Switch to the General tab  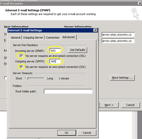point(16,38)
